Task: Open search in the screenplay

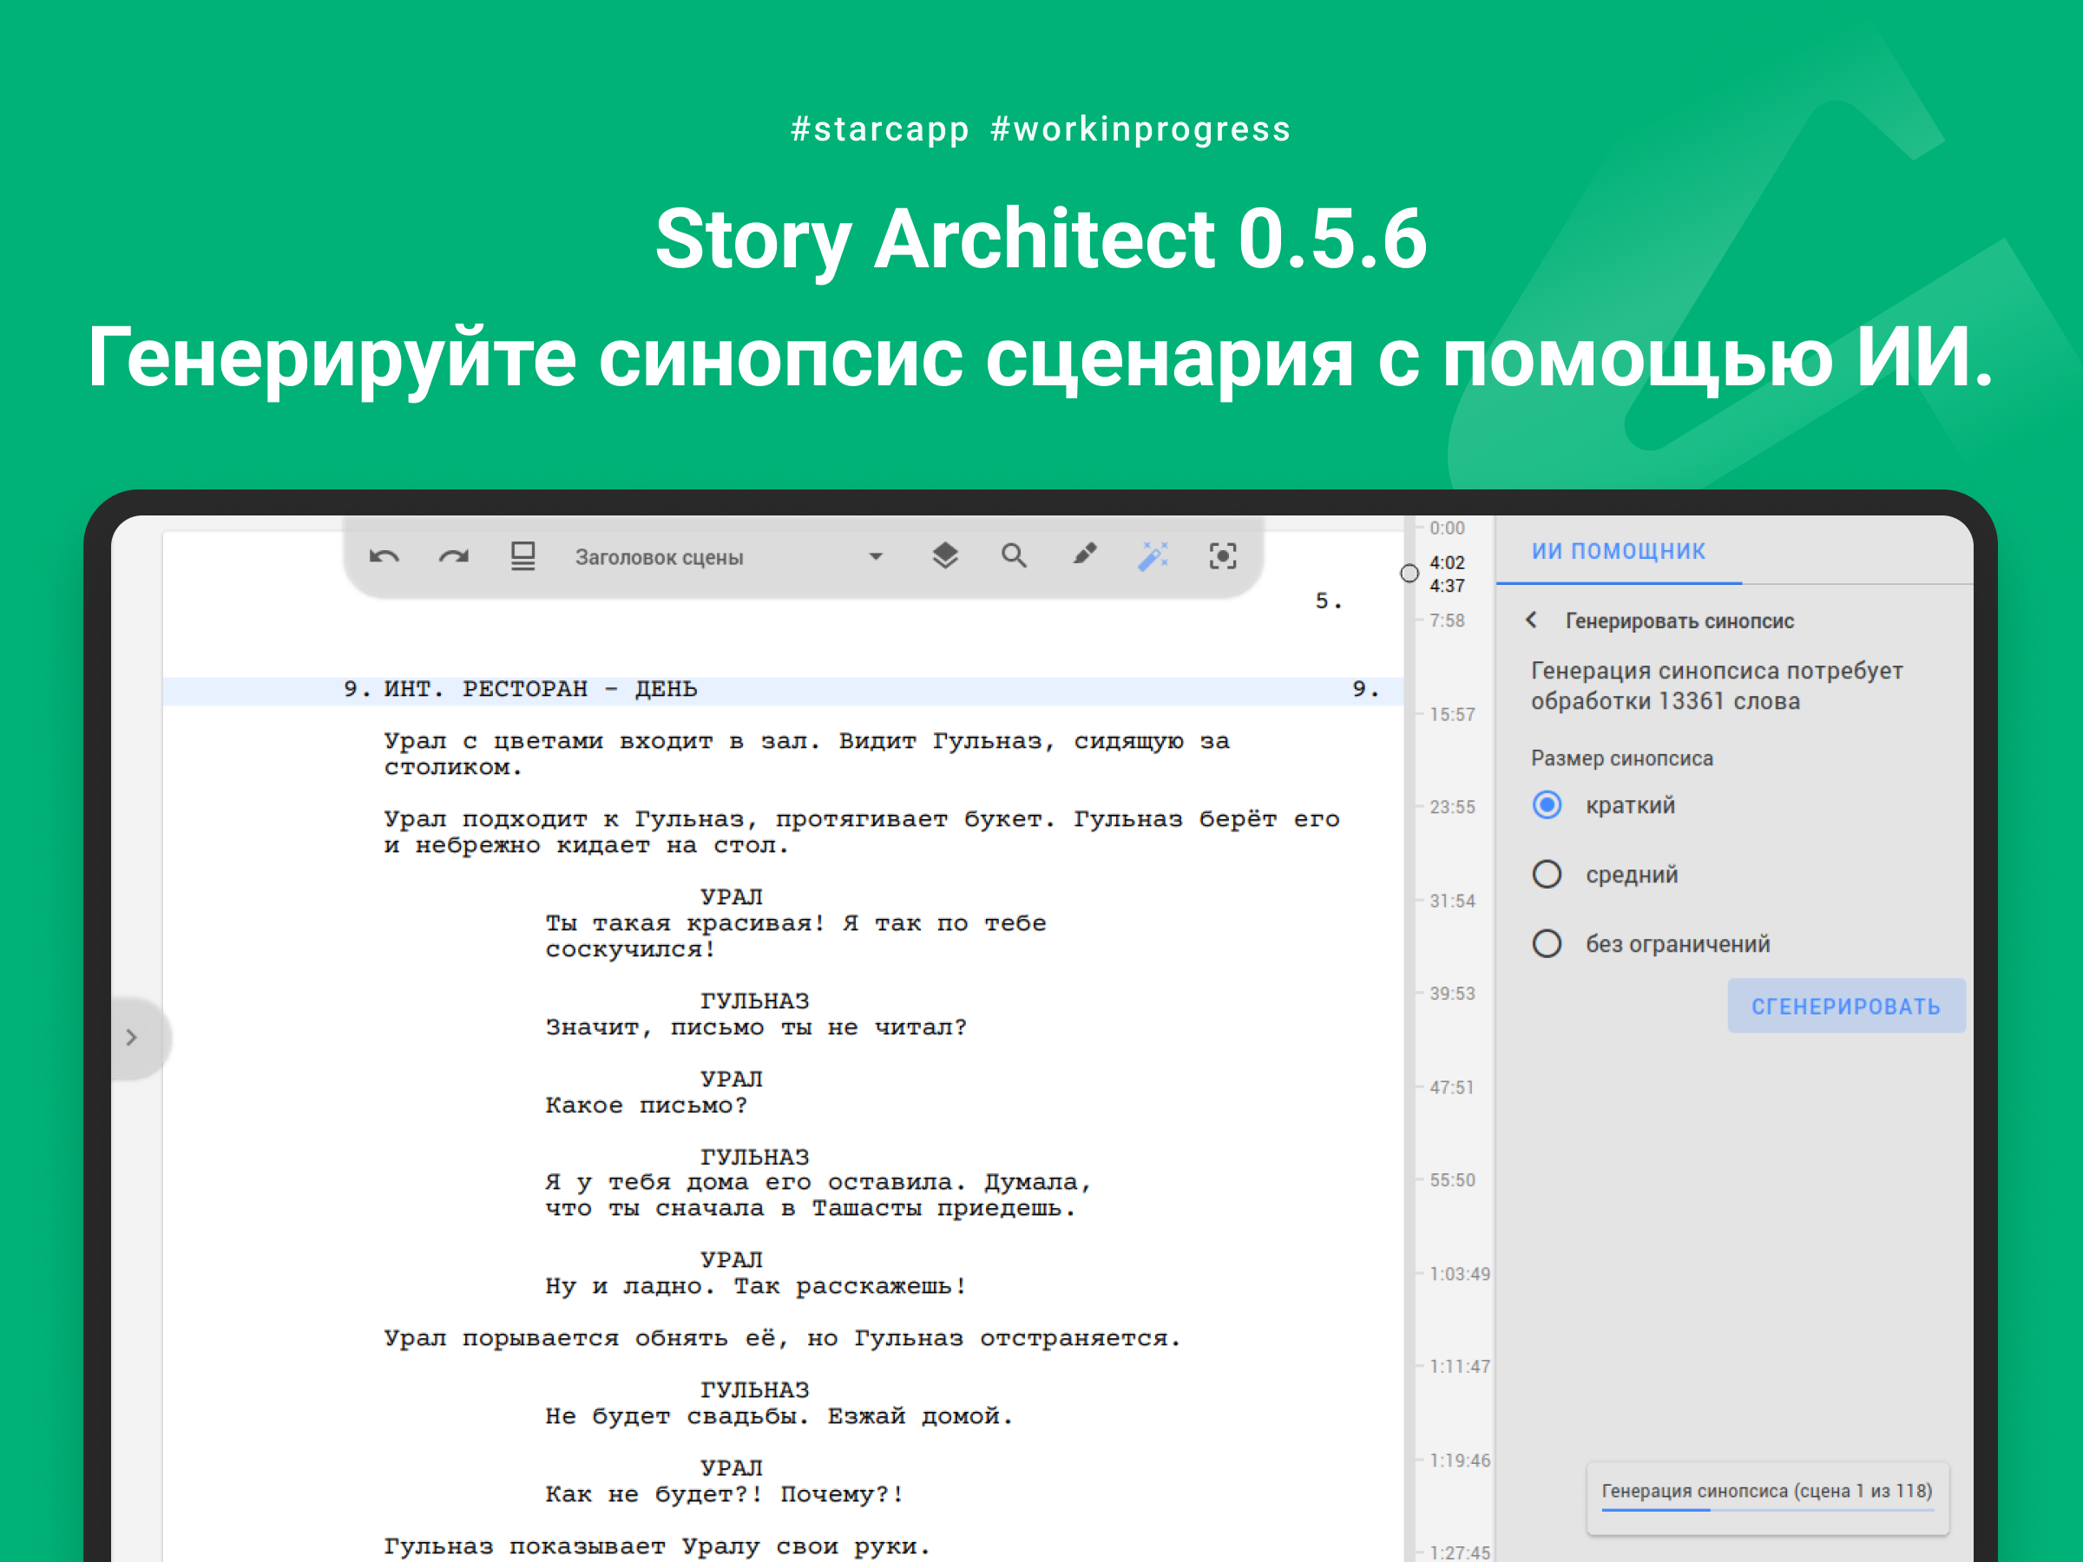Action: pyautogui.click(x=1015, y=556)
